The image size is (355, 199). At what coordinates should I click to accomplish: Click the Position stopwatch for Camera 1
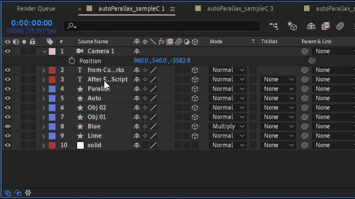click(x=72, y=61)
